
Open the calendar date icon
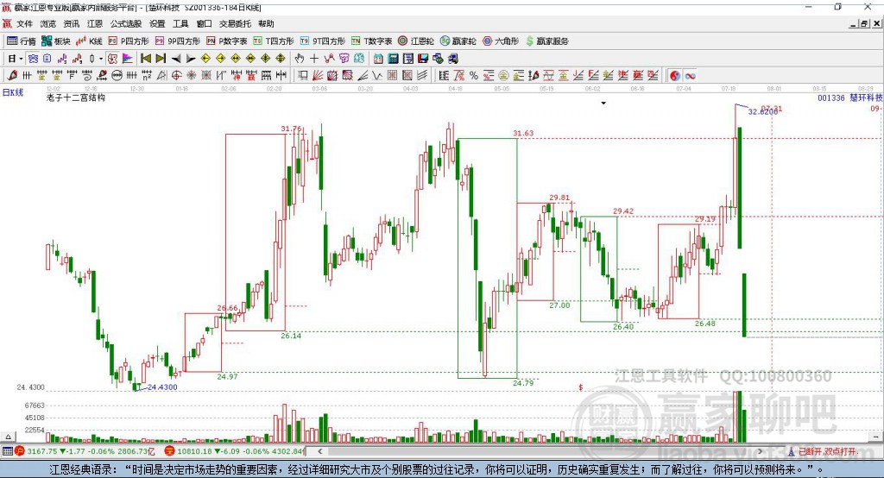pos(378,58)
